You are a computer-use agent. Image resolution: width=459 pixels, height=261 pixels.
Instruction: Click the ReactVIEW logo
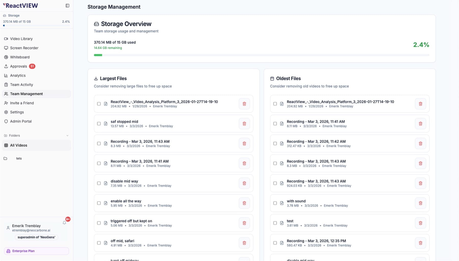(20, 6)
